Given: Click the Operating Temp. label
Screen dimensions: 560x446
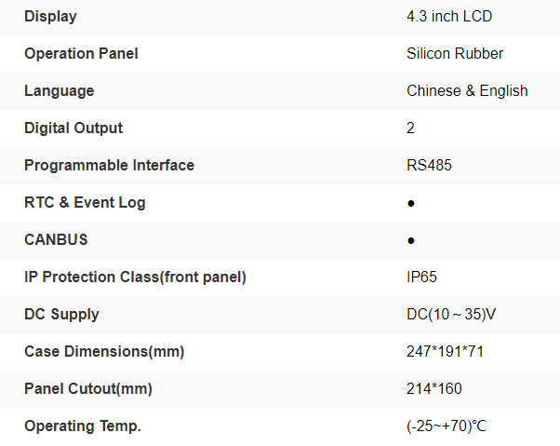Looking at the screenshot, I should (x=83, y=426).
